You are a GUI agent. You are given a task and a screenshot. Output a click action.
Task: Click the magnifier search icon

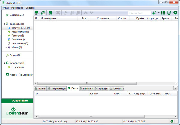[x=154, y=13]
